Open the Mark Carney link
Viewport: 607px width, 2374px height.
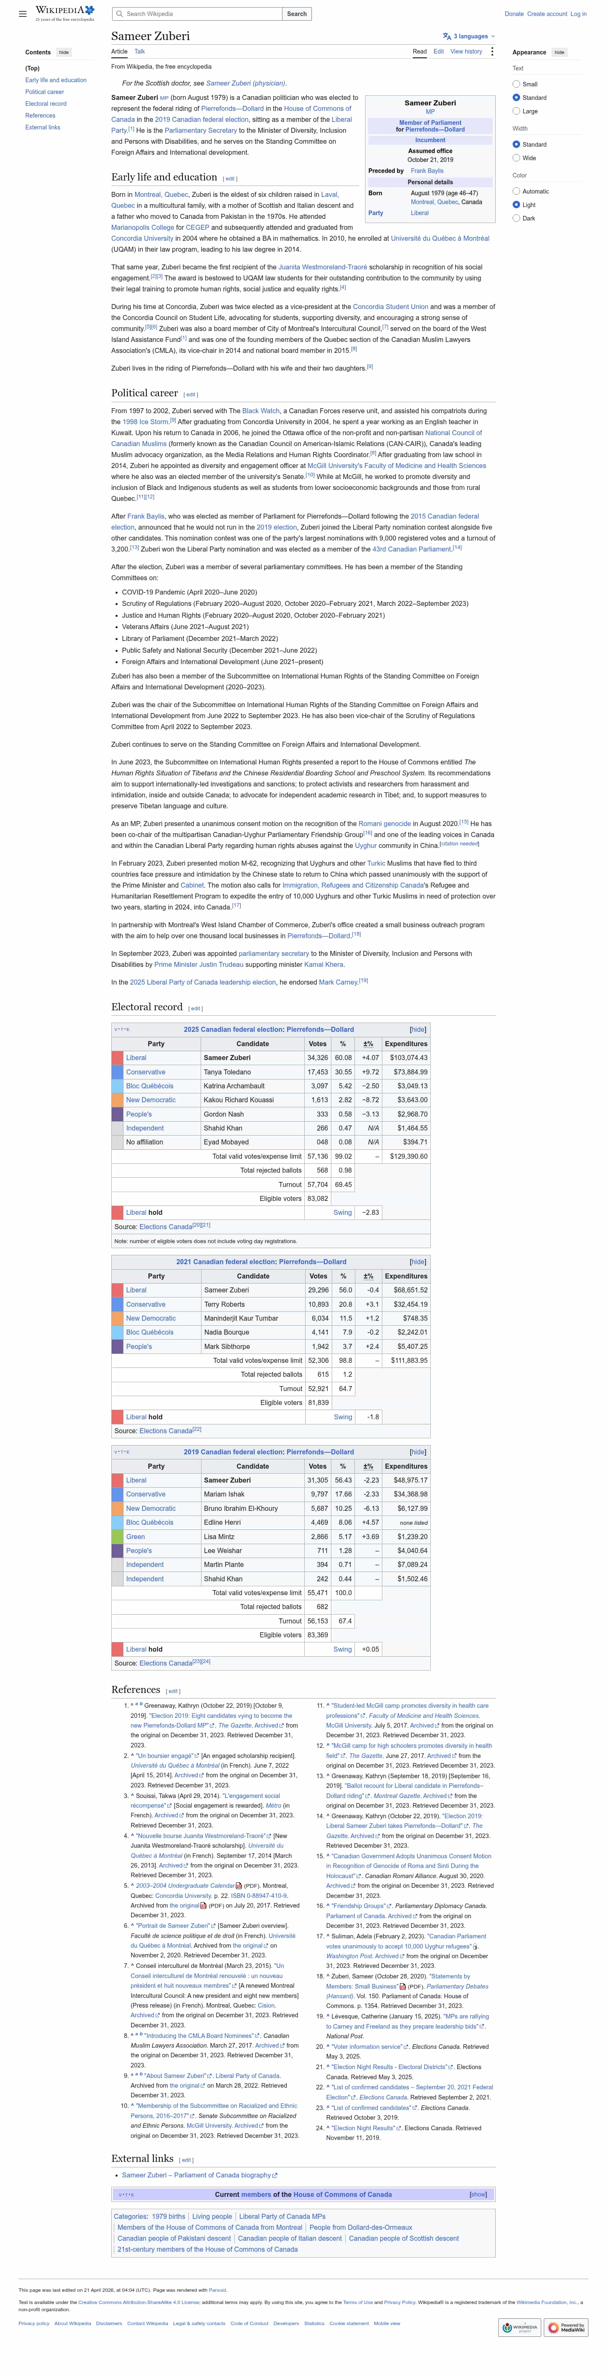pyautogui.click(x=338, y=982)
